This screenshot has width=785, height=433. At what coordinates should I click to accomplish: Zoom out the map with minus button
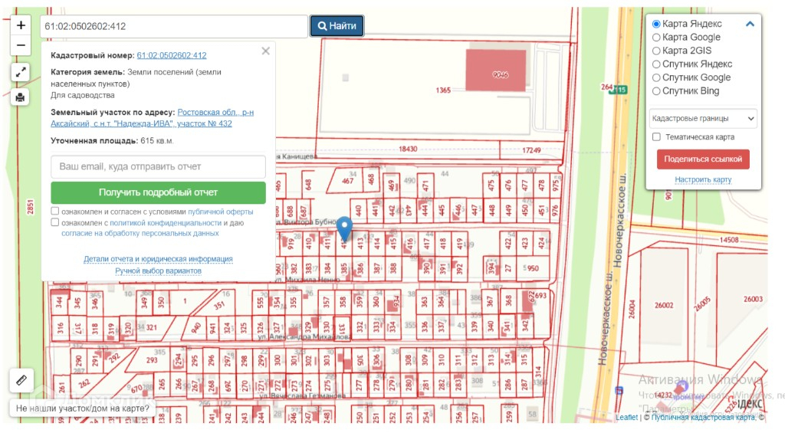(x=21, y=45)
